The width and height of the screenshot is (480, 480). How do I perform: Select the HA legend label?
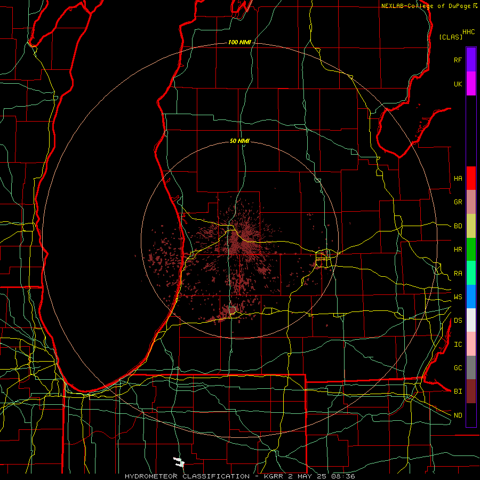coord(458,179)
